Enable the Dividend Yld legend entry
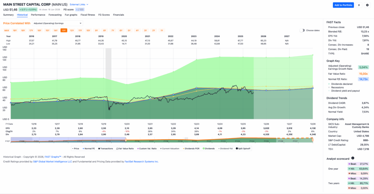This screenshot has height=194, width=374. tap(225, 148)
